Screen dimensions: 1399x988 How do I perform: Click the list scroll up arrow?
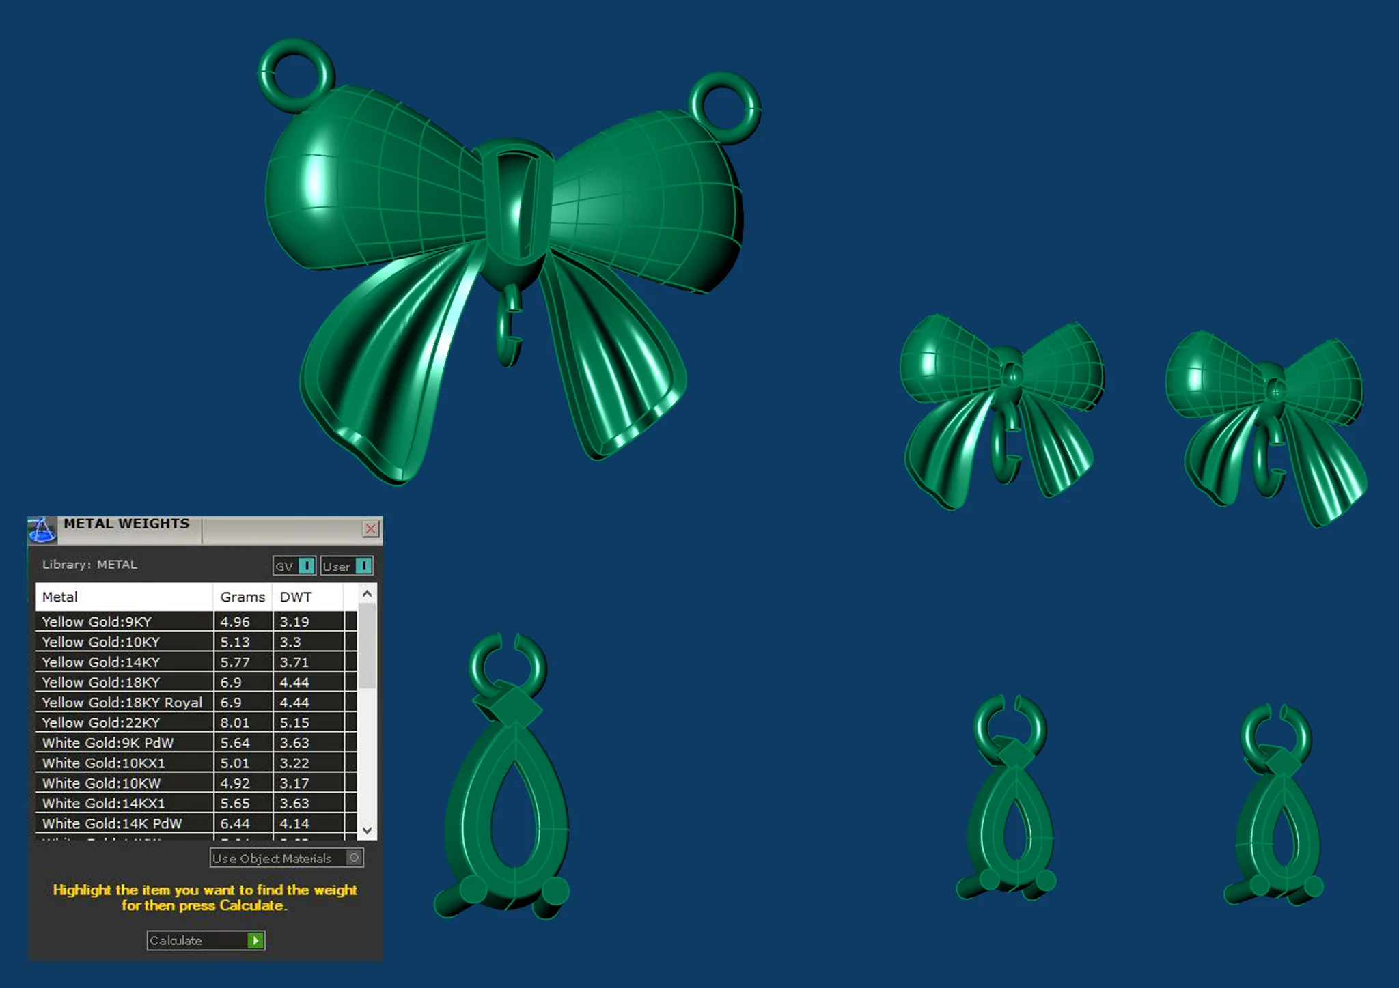point(367,594)
